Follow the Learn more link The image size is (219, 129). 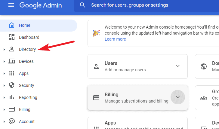click(x=115, y=39)
